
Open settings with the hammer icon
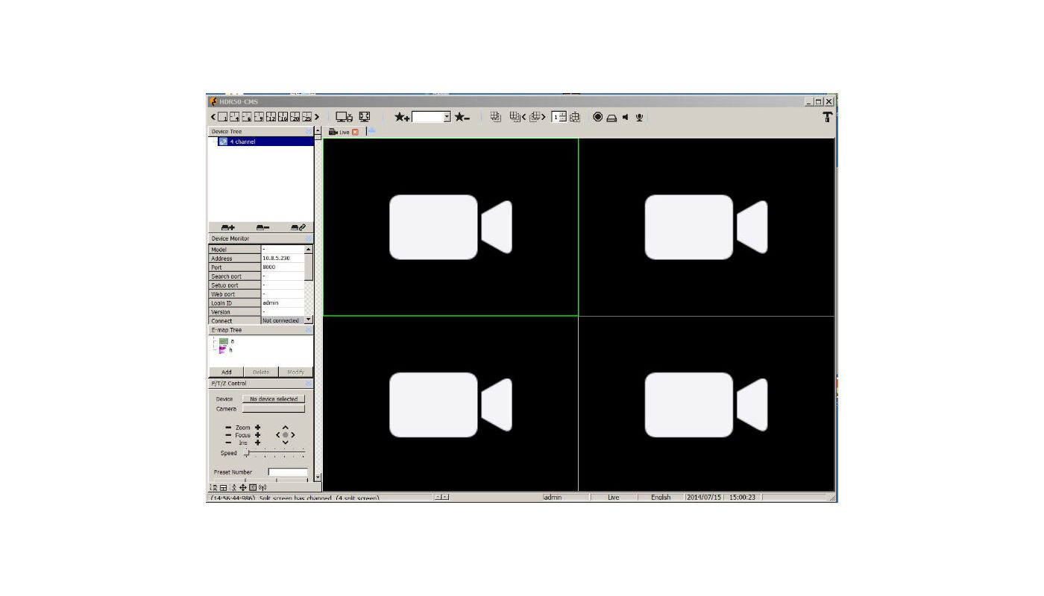pos(827,117)
